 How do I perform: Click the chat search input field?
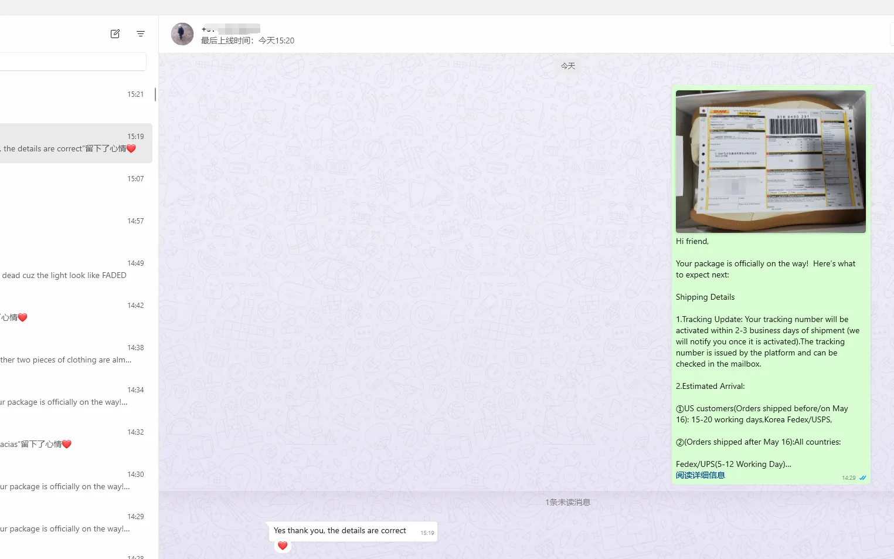(x=73, y=62)
